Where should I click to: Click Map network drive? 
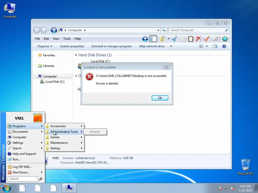[x=152, y=46]
